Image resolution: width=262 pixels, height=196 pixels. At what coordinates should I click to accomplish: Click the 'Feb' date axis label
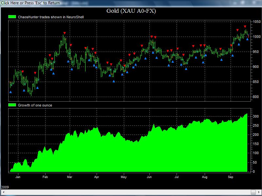pos(45,177)
